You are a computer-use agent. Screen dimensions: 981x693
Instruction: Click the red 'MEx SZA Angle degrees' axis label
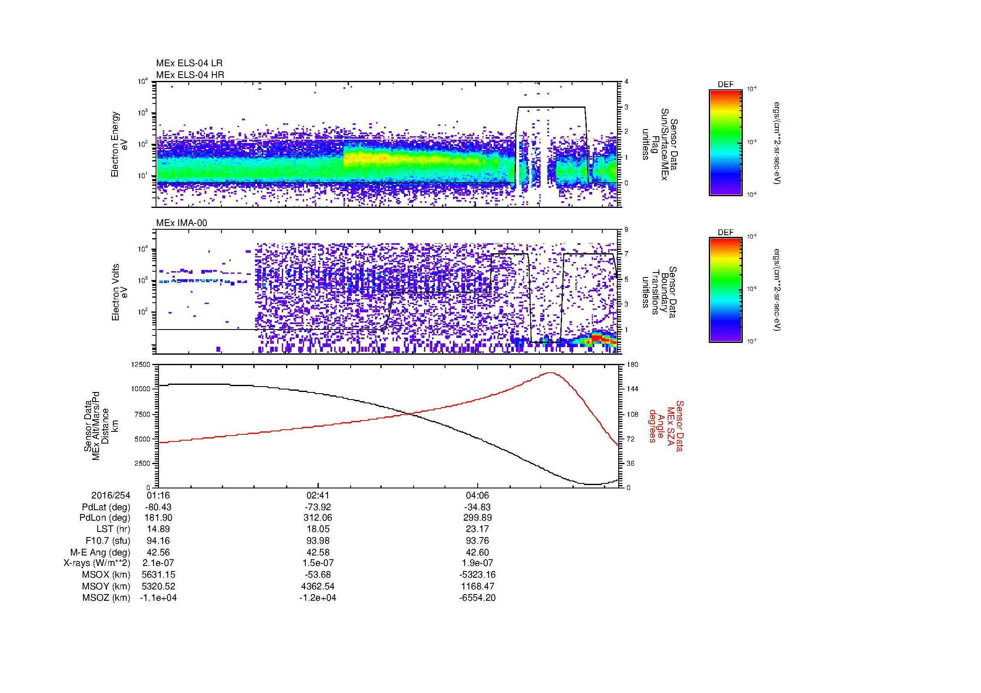(666, 426)
